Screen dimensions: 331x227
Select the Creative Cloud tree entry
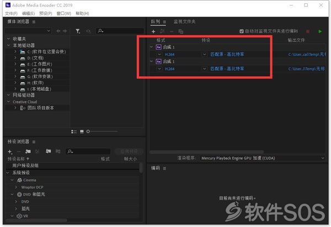pyautogui.click(x=25, y=102)
